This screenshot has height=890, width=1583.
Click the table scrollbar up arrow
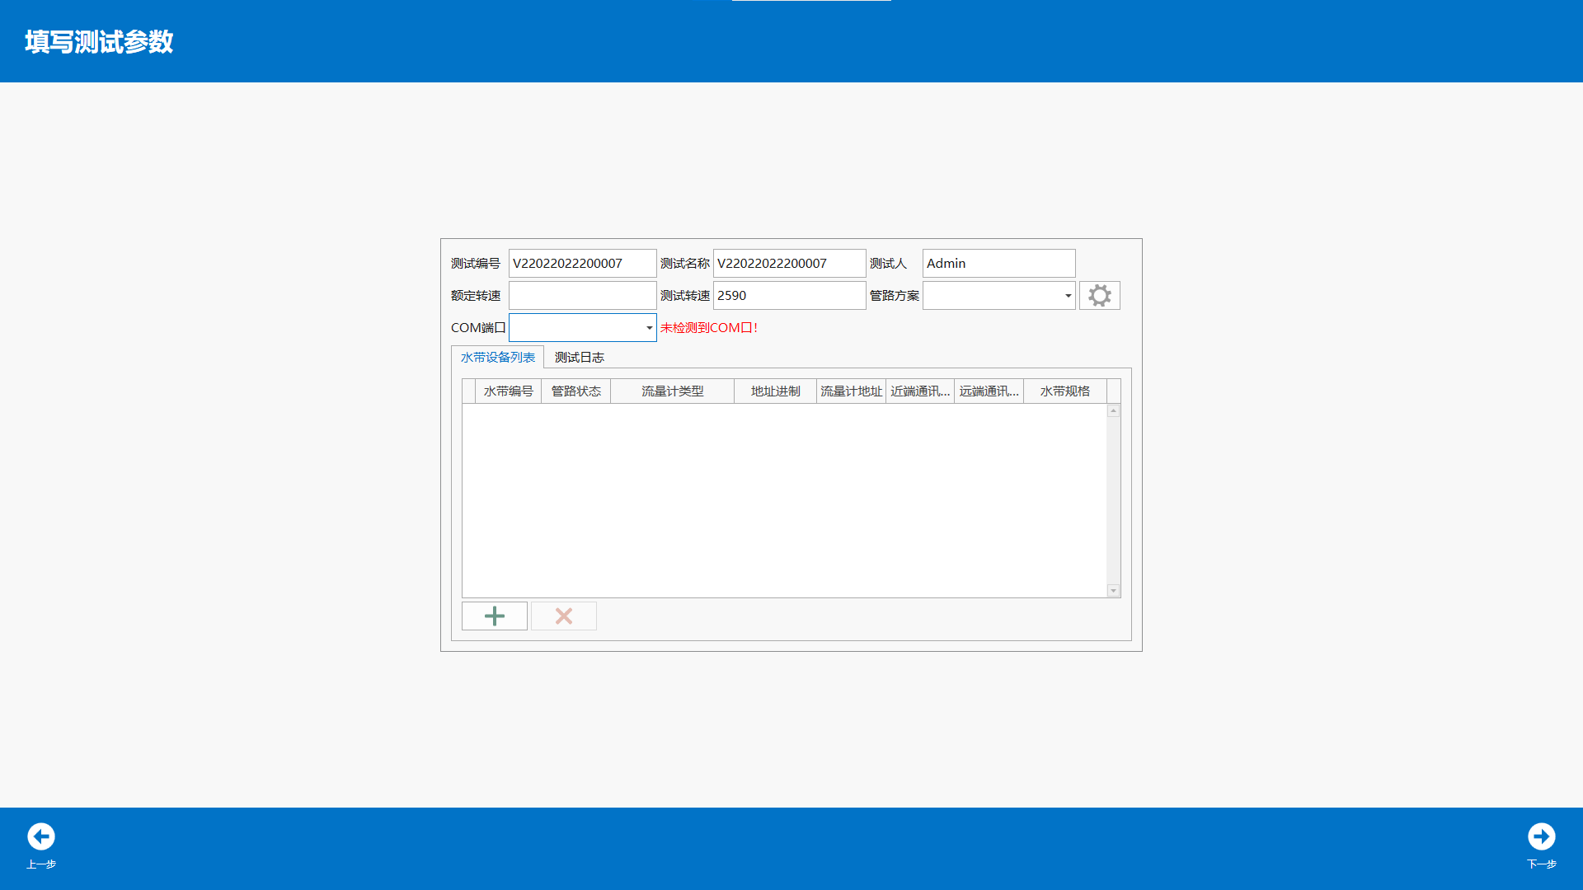(1113, 410)
